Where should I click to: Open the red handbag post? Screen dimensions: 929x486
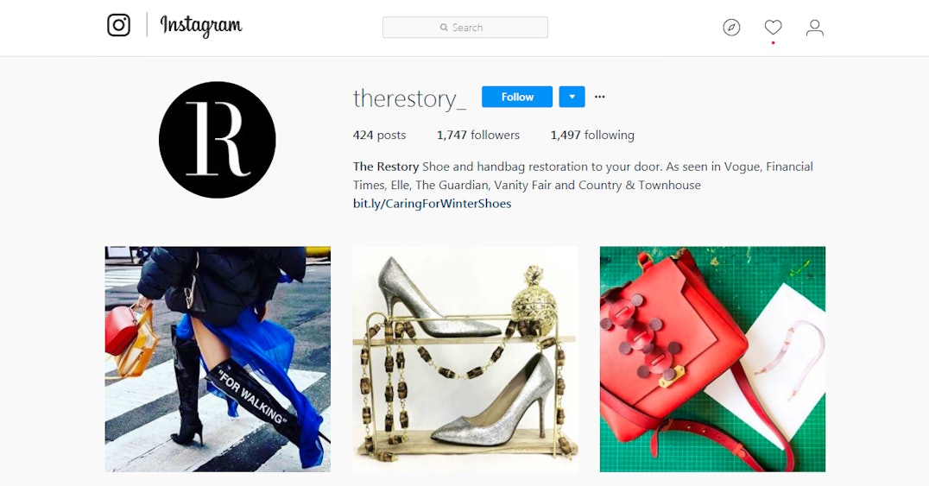point(712,359)
